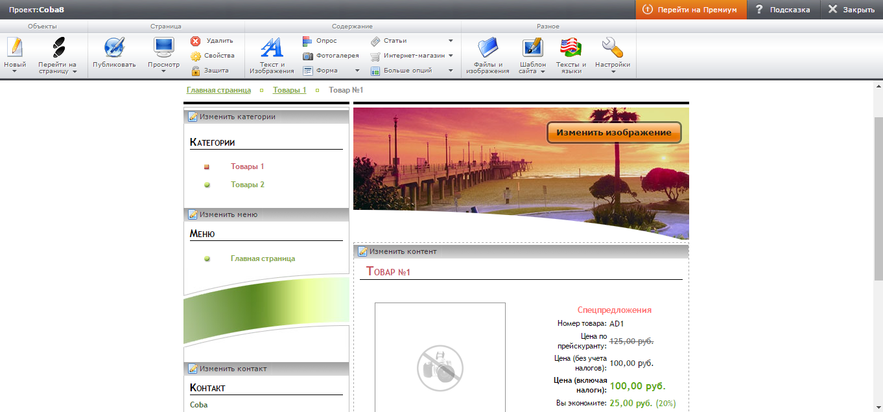
Task: Click the Форма form icon
Action: pyautogui.click(x=308, y=71)
